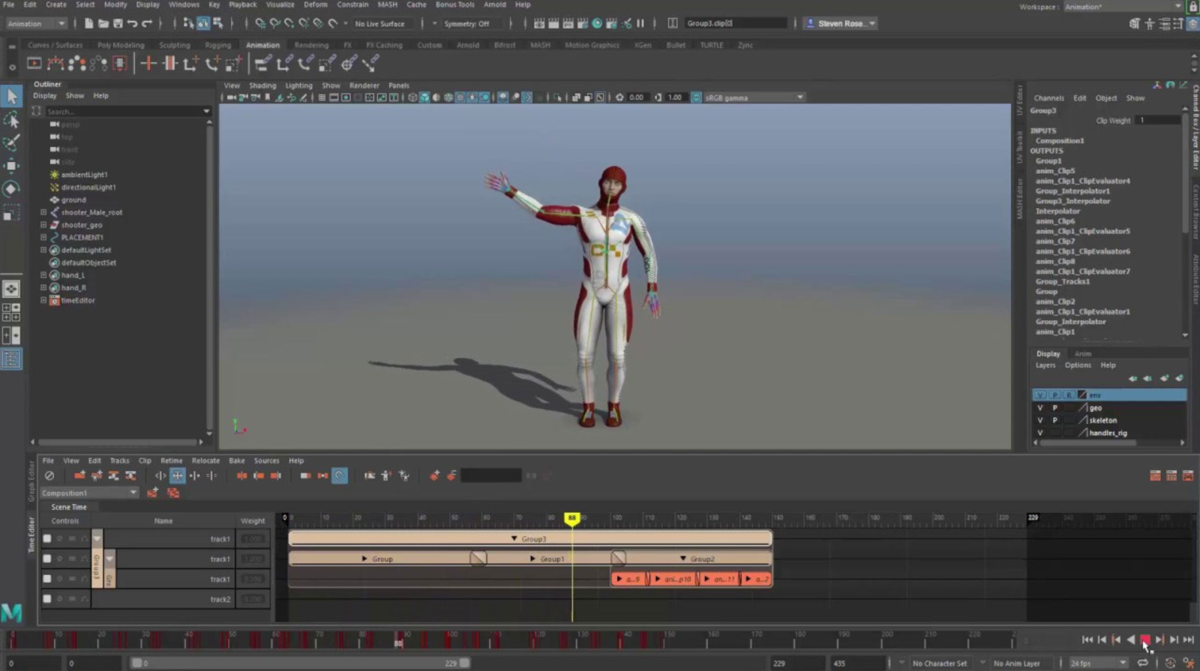1200x671 pixels.
Task: Select the arrow Select tool in toolbox
Action: pos(11,96)
